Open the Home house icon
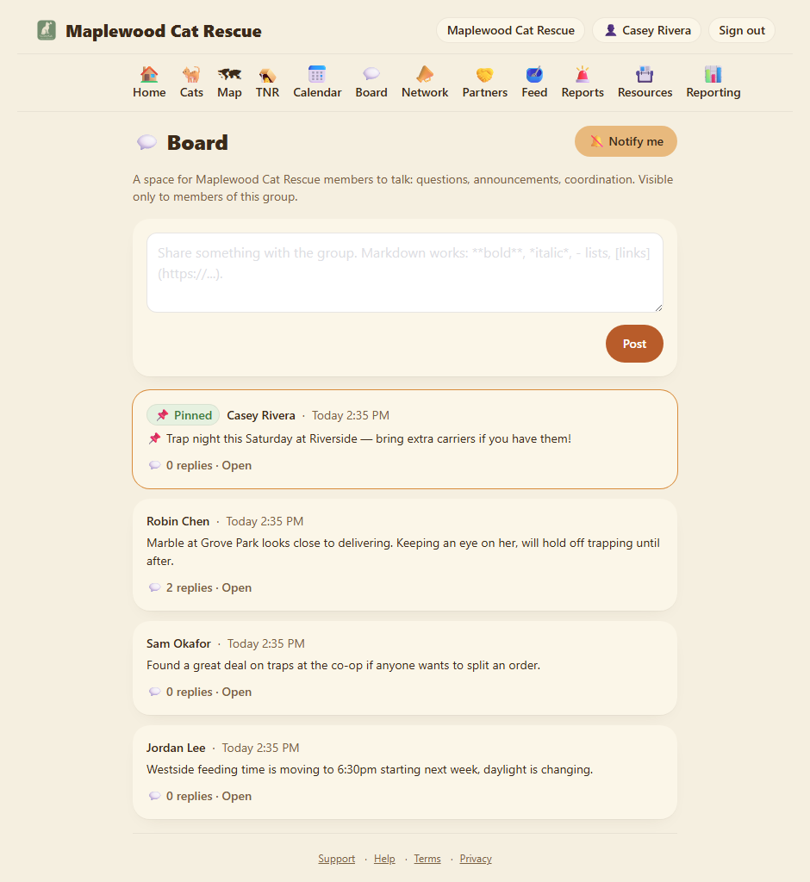The width and height of the screenshot is (810, 882). [148, 74]
